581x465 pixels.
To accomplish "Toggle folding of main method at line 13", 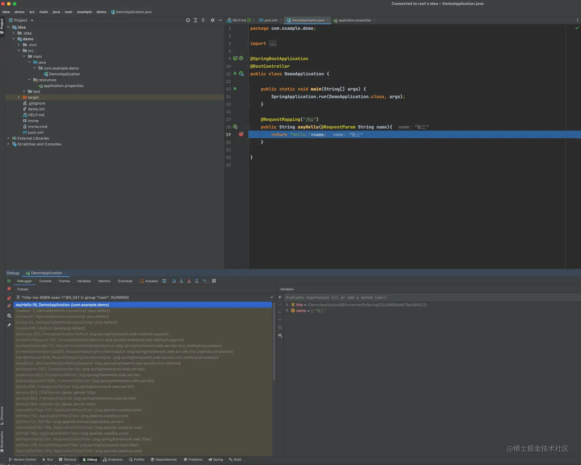I will click(x=248, y=89).
